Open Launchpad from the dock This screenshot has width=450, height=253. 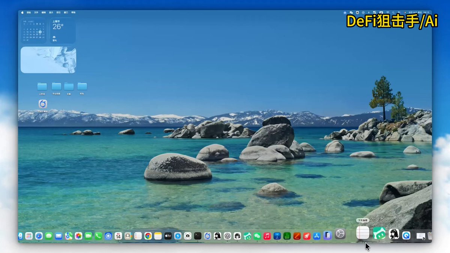(x=29, y=236)
